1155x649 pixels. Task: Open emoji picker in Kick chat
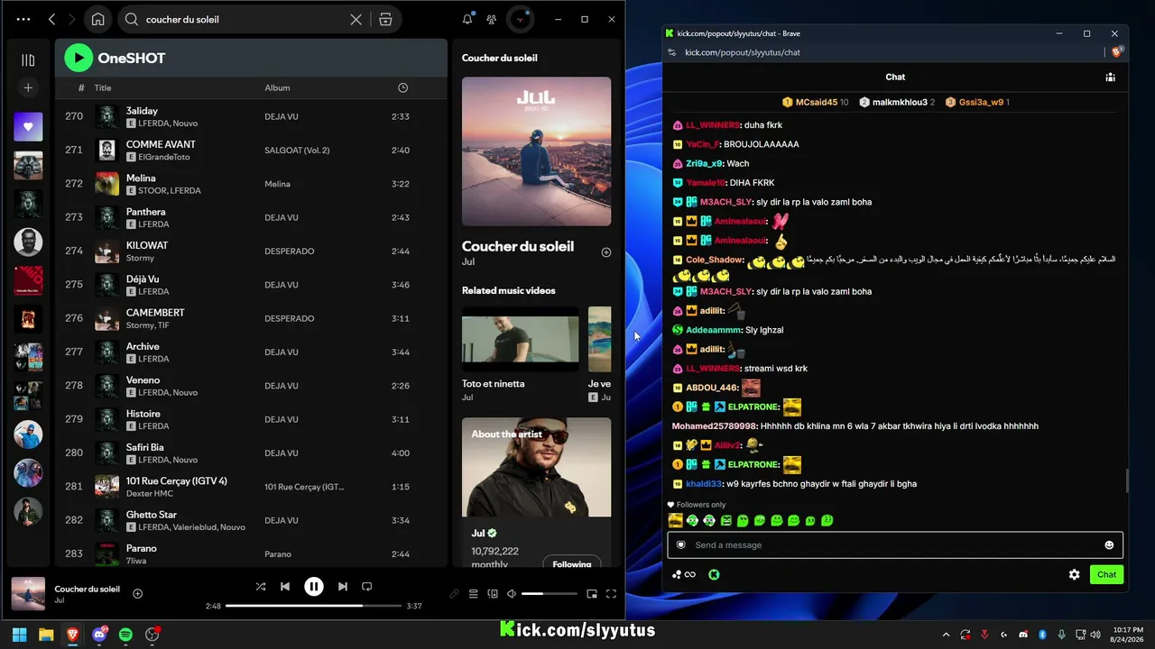click(x=1109, y=544)
